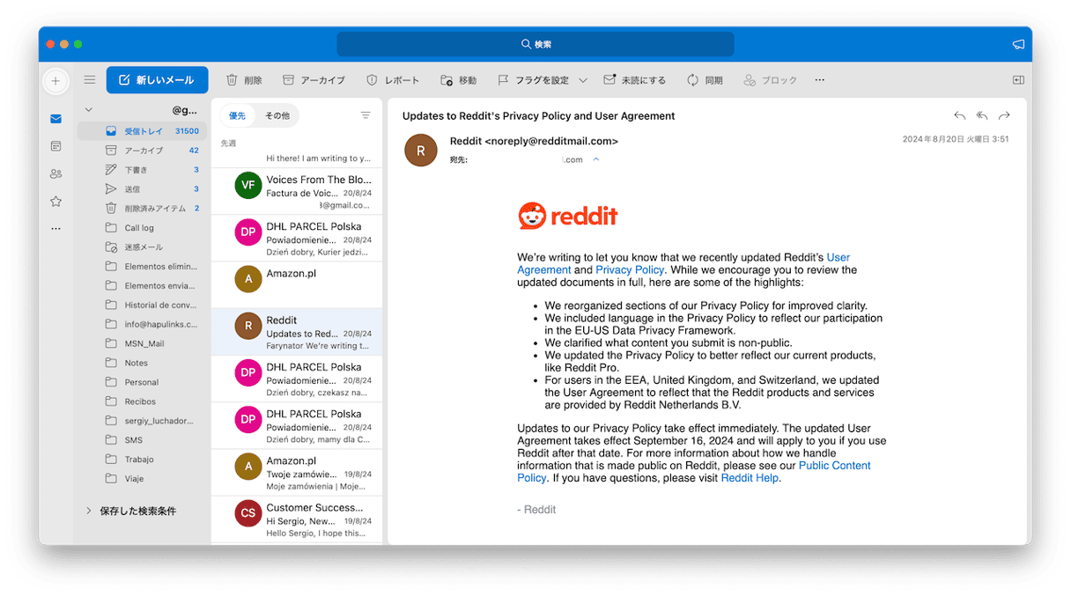Open the Calendar view in the sidebar

click(56, 146)
